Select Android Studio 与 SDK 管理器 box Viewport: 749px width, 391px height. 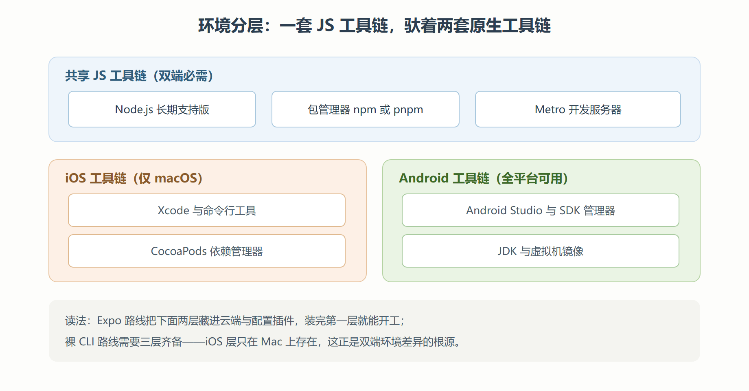tap(541, 210)
